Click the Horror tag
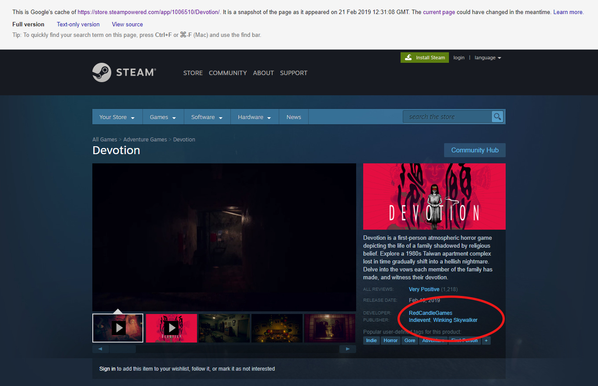This screenshot has height=386, width=598. pyautogui.click(x=390, y=341)
